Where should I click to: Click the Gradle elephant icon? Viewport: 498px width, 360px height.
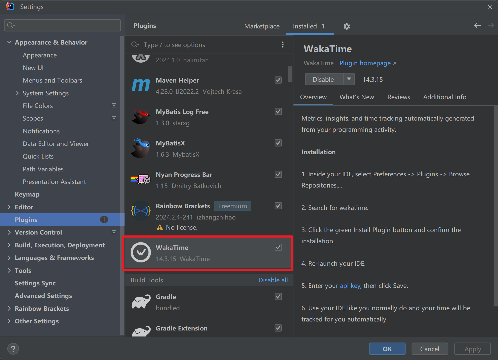(141, 302)
